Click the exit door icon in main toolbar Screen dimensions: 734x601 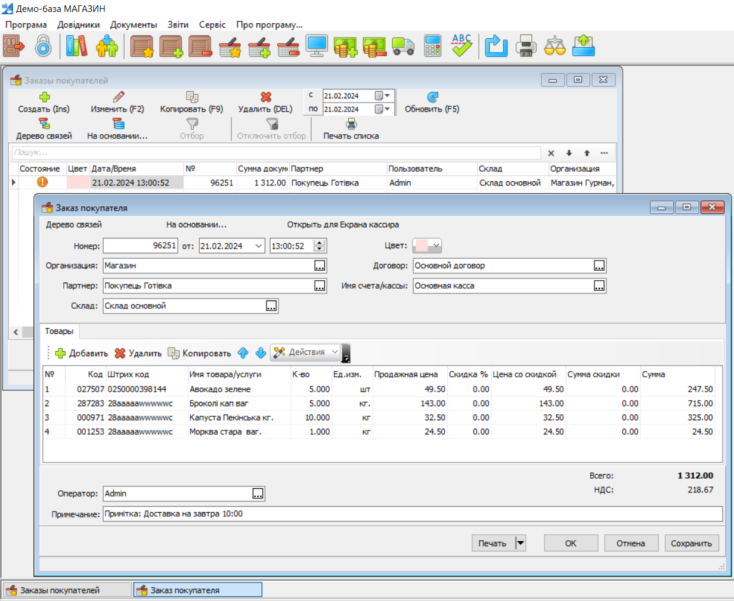(14, 45)
